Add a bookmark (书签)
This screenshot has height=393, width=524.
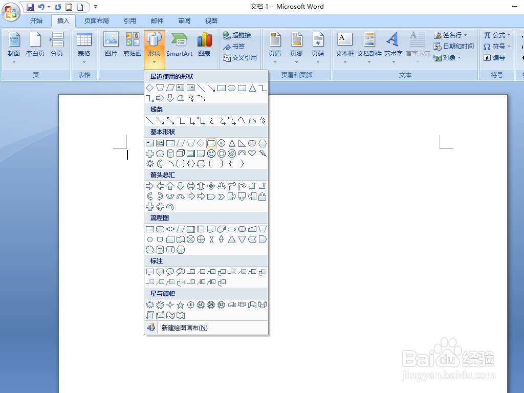coord(234,47)
